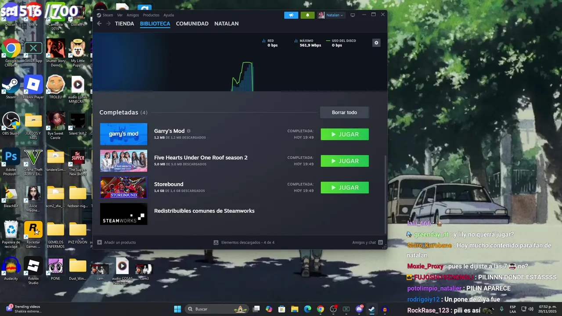This screenshot has height=316, width=562.
Task: Click the Big Picture display icon
Action: (x=353, y=15)
